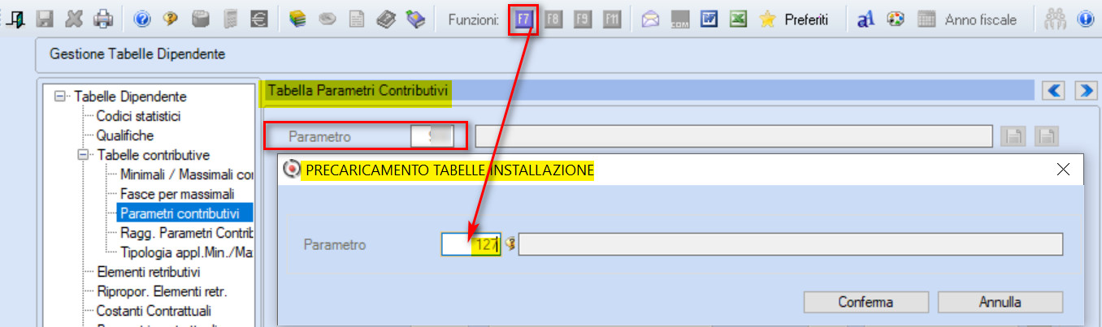Select Qualifiche in tree
1102x327 pixels.
pos(124,136)
